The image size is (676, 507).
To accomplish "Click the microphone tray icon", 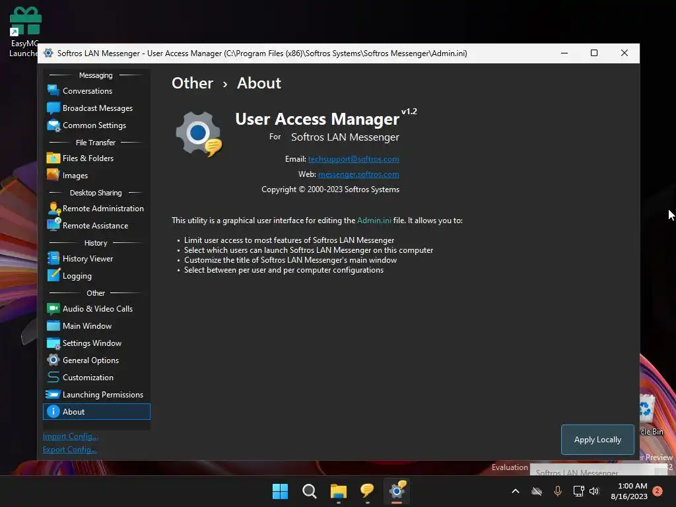I will [557, 491].
